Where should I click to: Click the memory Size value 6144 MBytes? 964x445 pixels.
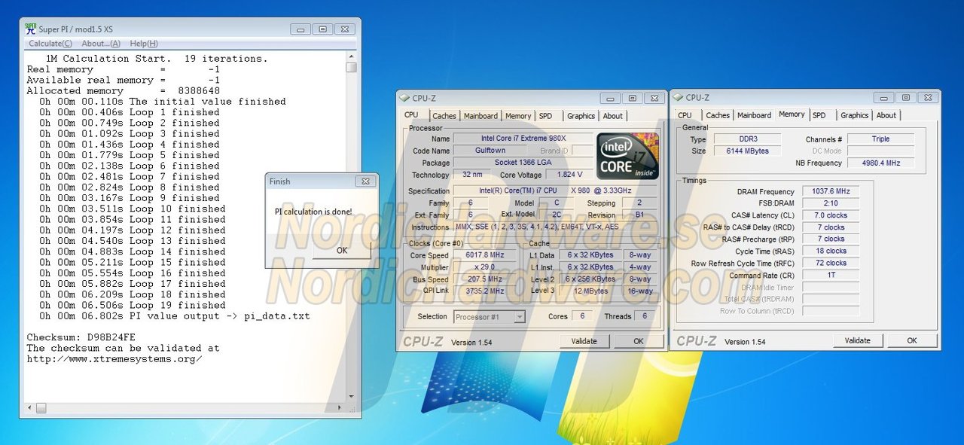tap(748, 151)
